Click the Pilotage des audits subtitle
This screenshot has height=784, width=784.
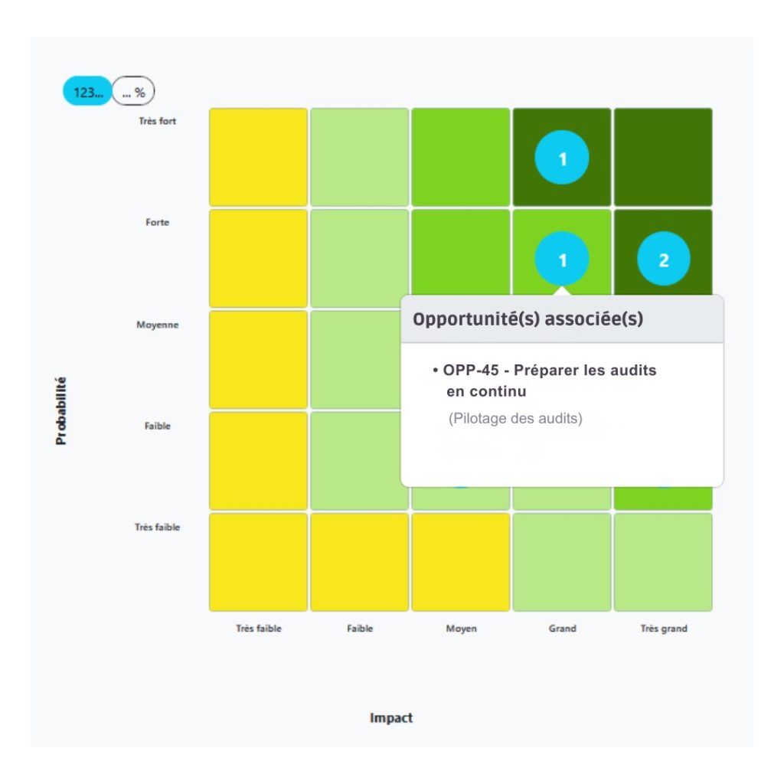[x=515, y=418]
